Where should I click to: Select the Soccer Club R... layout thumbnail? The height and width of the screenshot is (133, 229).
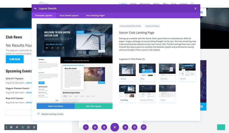tap(147, 94)
